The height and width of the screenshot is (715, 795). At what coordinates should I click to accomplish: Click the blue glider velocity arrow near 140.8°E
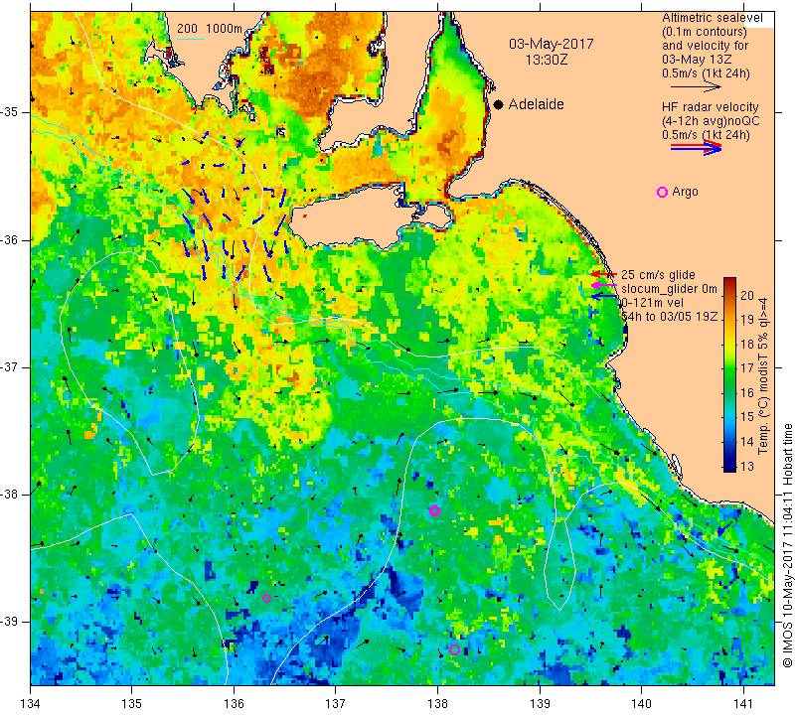point(725,527)
